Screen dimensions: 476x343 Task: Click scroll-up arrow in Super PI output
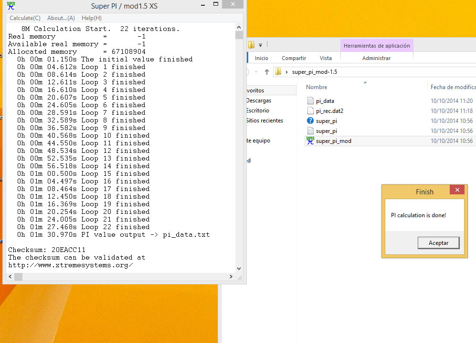click(x=239, y=27)
